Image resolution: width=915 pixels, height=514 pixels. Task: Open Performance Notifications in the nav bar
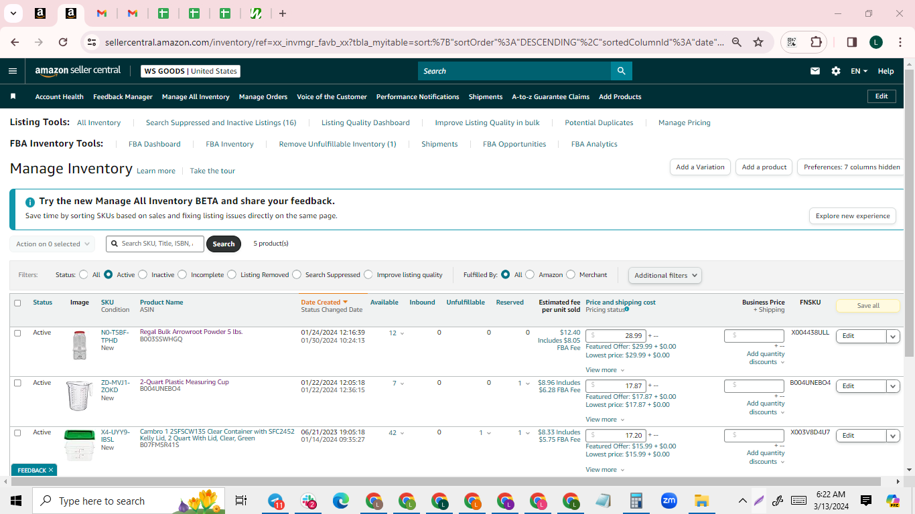(418, 96)
